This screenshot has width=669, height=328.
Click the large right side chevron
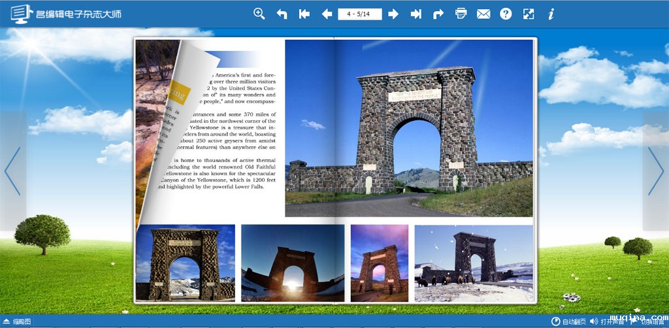point(655,171)
